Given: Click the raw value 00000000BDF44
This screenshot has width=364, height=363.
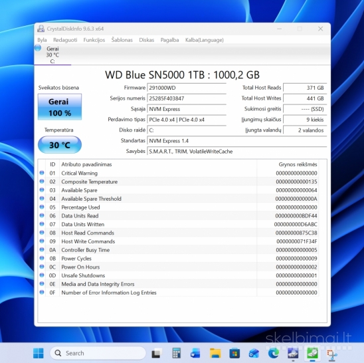Looking at the screenshot, I should (296, 215).
